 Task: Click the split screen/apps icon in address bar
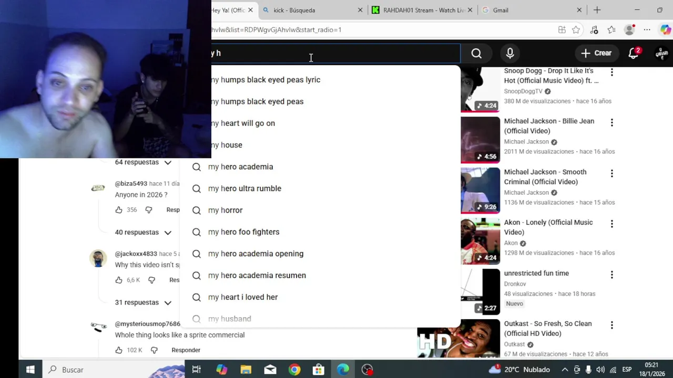[x=562, y=30]
